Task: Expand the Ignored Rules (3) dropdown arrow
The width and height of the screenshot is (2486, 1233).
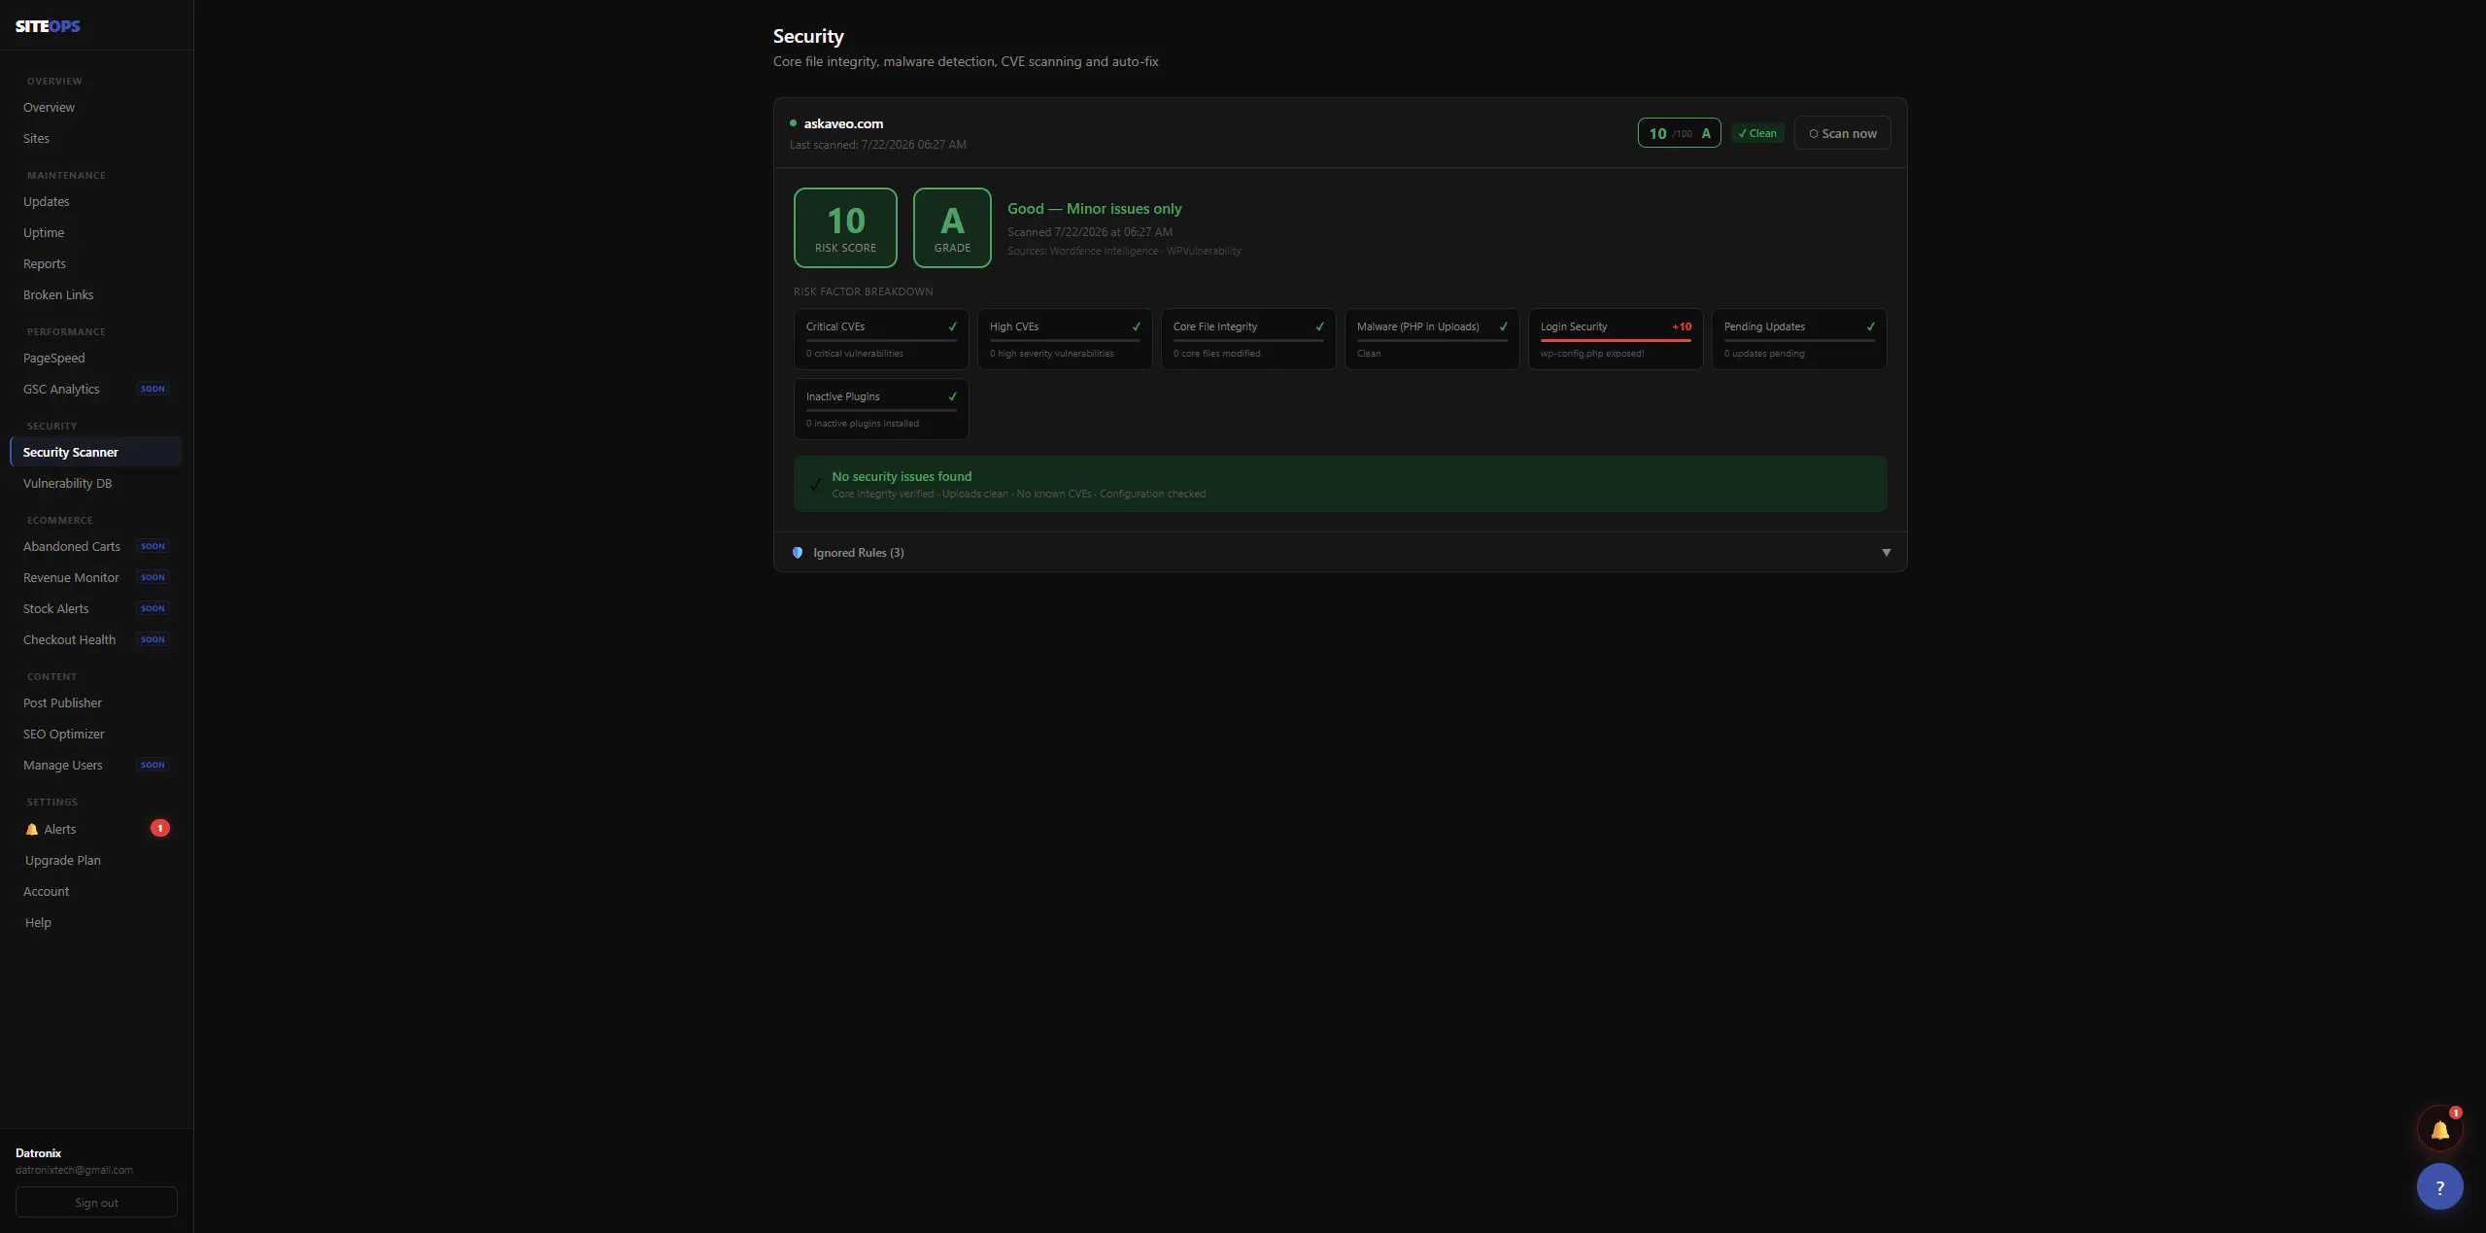Action: 1887,553
